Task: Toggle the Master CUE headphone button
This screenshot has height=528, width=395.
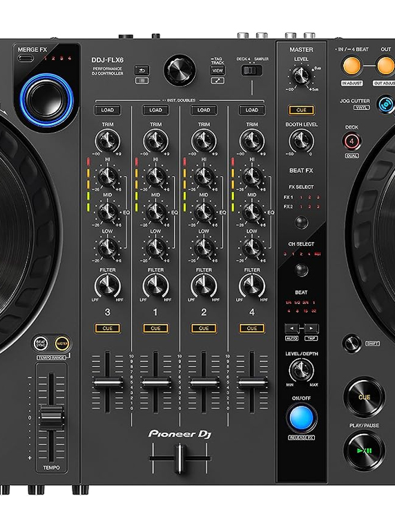Action: (x=301, y=110)
